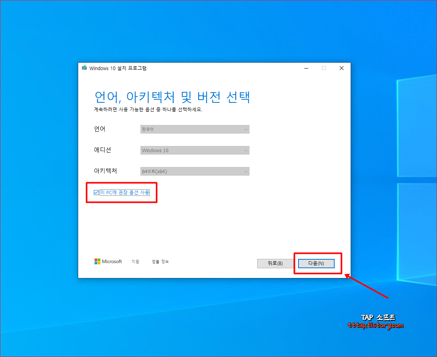Click the 언어 label
Screen dimensions: 437x357
coord(100,129)
